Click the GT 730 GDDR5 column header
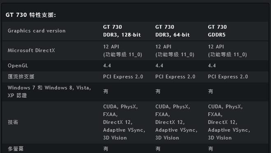271x153 pixels. [217, 31]
